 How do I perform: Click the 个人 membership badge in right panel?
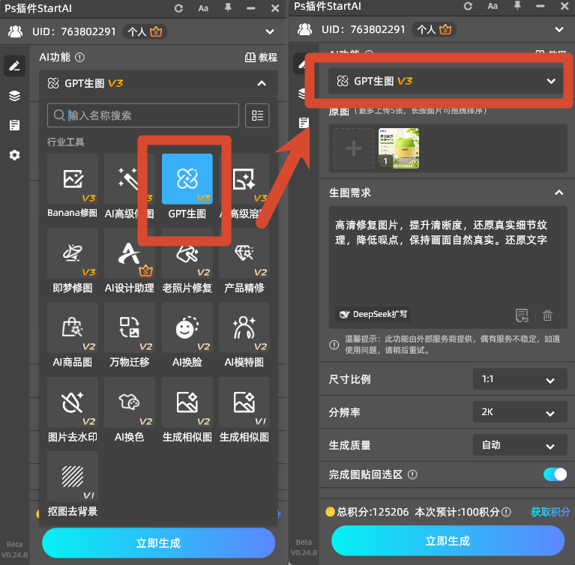[x=434, y=30]
